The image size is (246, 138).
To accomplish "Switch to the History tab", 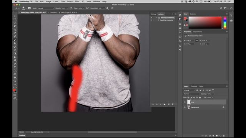I will 153,14.
